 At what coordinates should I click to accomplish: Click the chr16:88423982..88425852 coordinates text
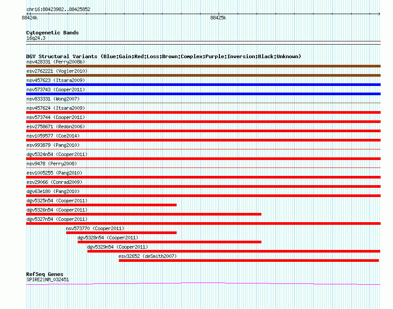(58, 9)
